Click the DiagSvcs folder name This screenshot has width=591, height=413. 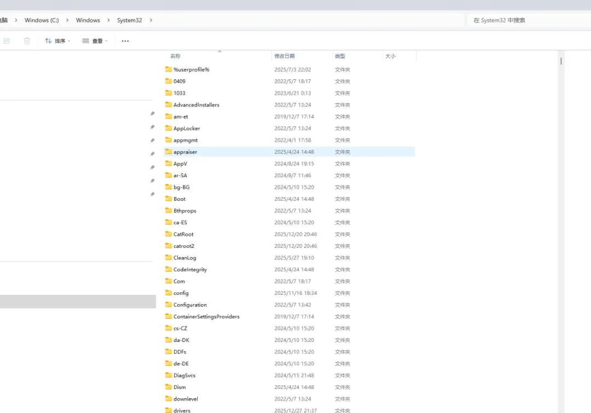184,375
